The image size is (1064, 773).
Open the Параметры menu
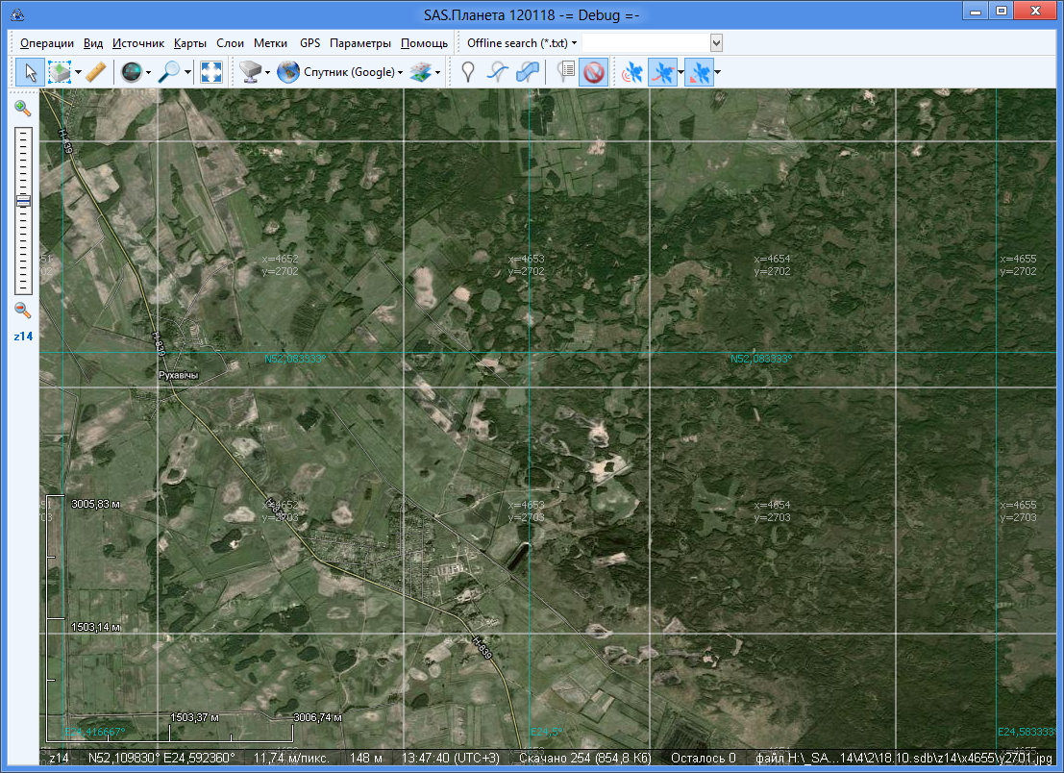359,43
